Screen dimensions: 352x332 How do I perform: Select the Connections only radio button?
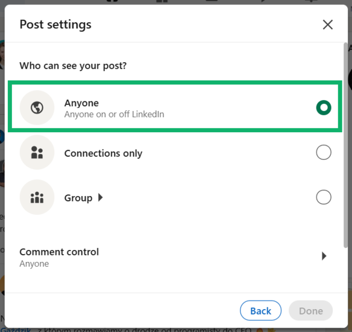[x=324, y=152]
